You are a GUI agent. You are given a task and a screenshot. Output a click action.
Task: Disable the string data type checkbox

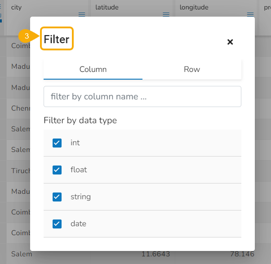57,197
